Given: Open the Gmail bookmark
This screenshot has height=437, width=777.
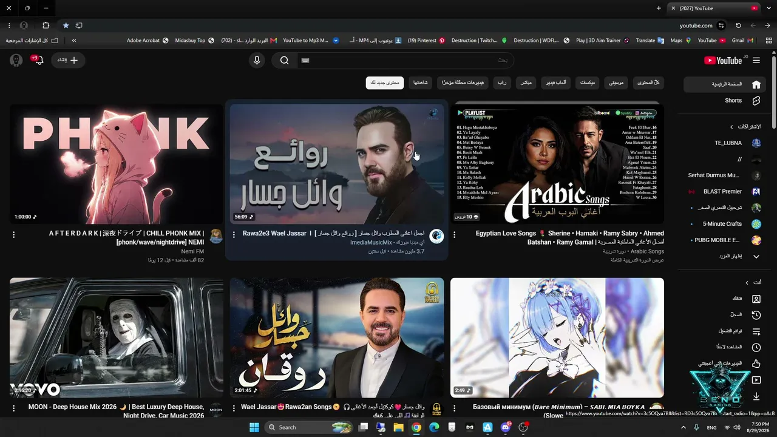Looking at the screenshot, I should [742, 41].
